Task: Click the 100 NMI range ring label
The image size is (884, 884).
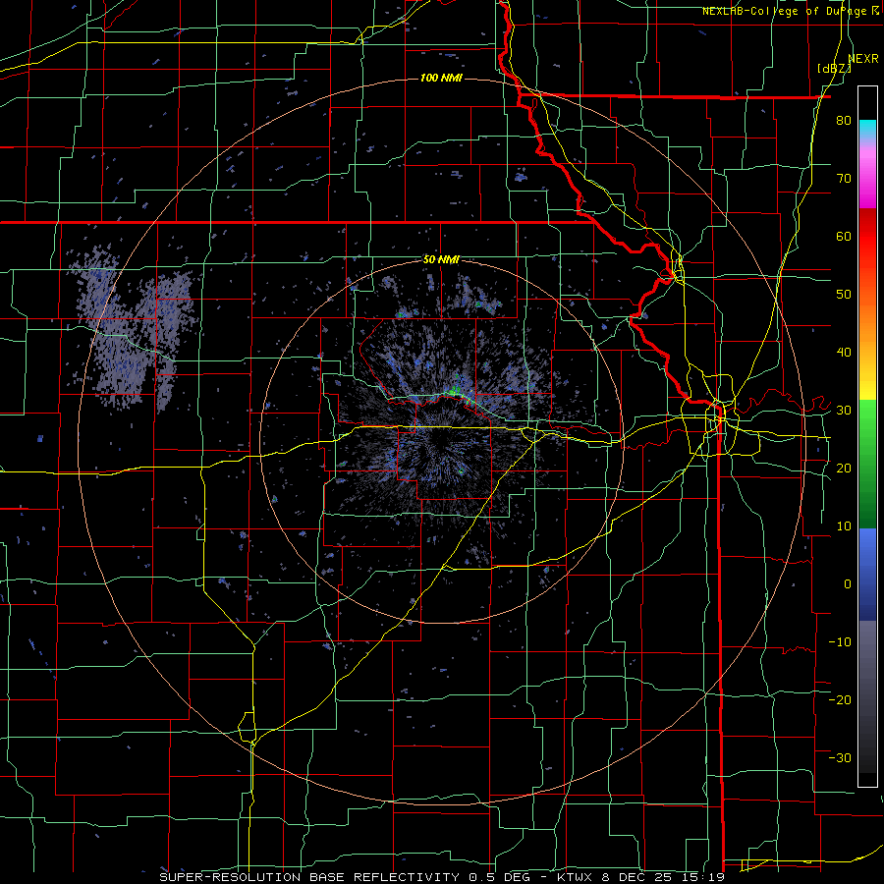Action: coord(441,78)
